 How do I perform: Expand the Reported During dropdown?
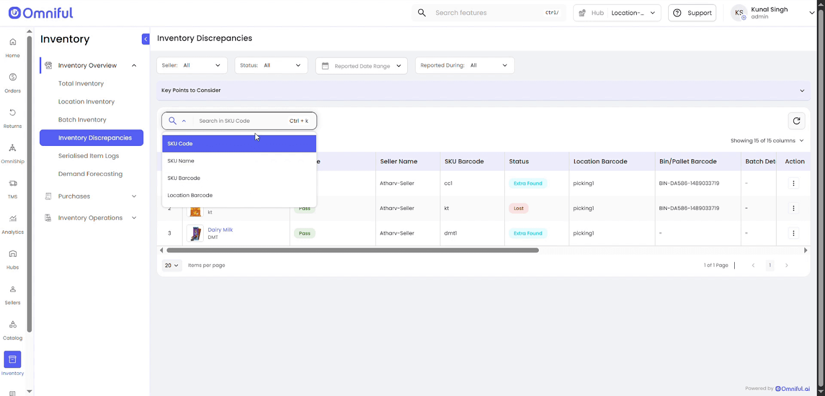click(464, 65)
